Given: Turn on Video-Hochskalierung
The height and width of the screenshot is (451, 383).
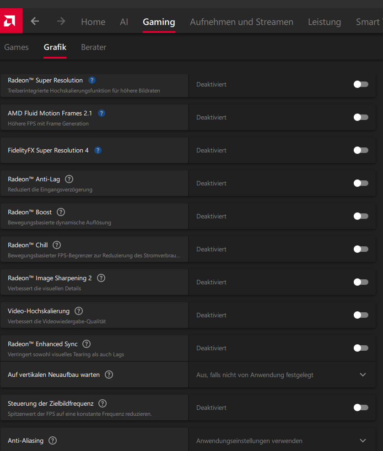Looking at the screenshot, I should pyautogui.click(x=361, y=315).
